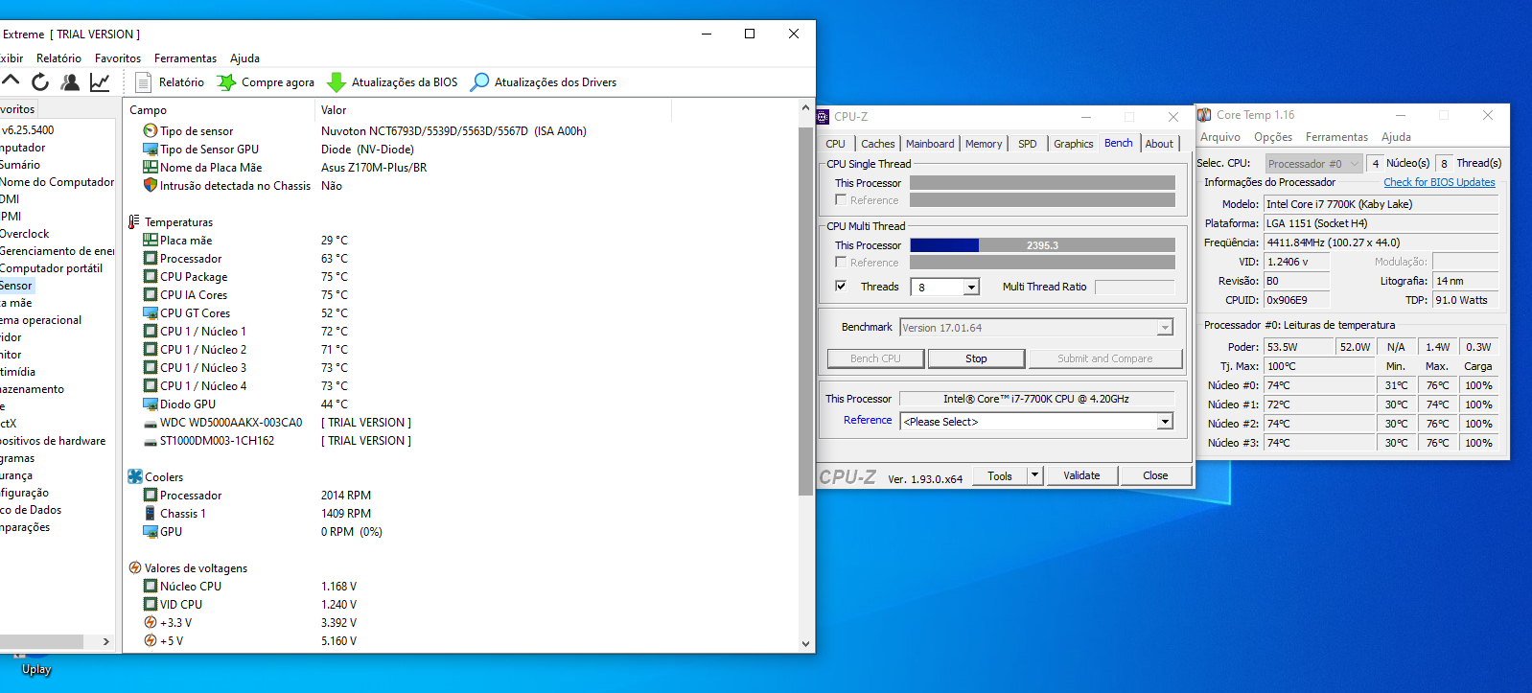Click the AIDA64 collapse-up arrow toolbar icon

pos(11,81)
